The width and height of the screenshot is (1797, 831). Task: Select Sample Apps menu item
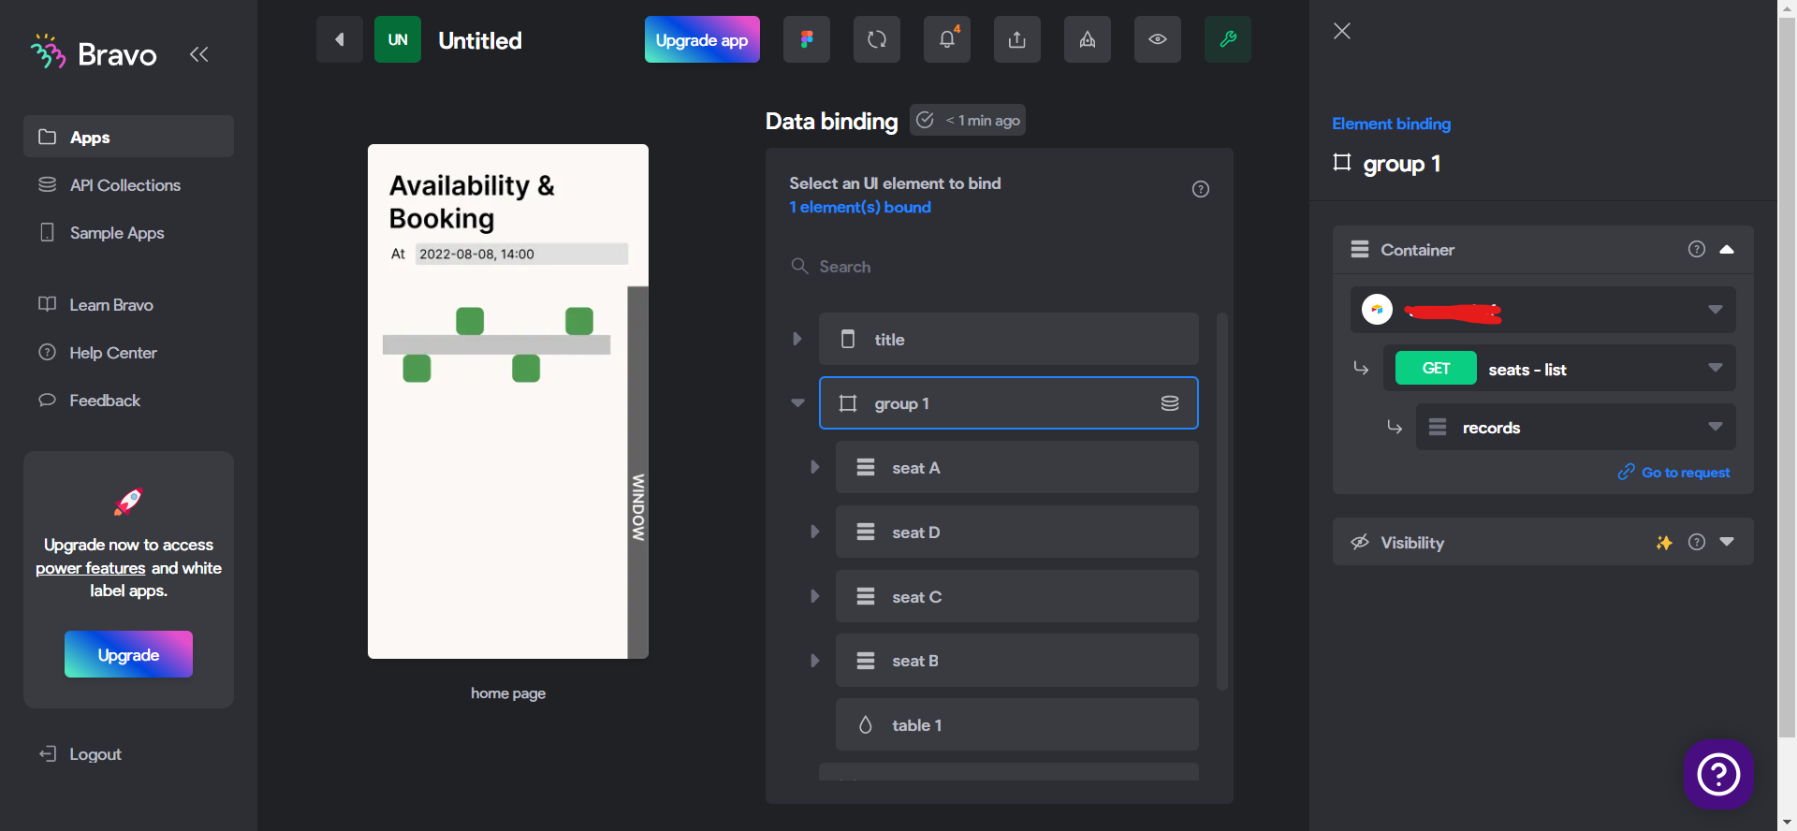pyautogui.click(x=117, y=233)
